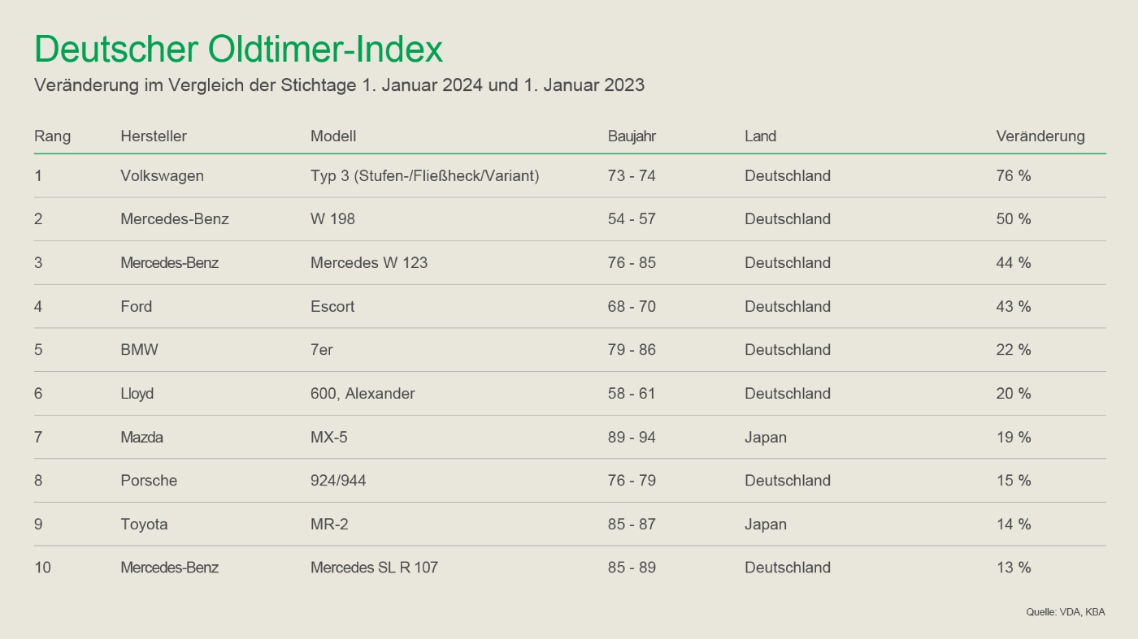Viewport: 1138px width, 639px height.
Task: Click the 76 % change value
Action: [1014, 176]
